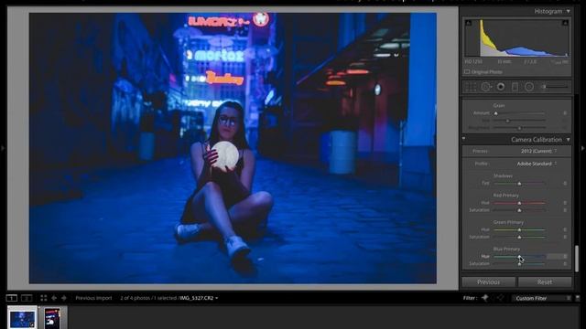Toggle shadow clipping indicator in histogram
Screen dimensions: 586x329
[468, 23]
